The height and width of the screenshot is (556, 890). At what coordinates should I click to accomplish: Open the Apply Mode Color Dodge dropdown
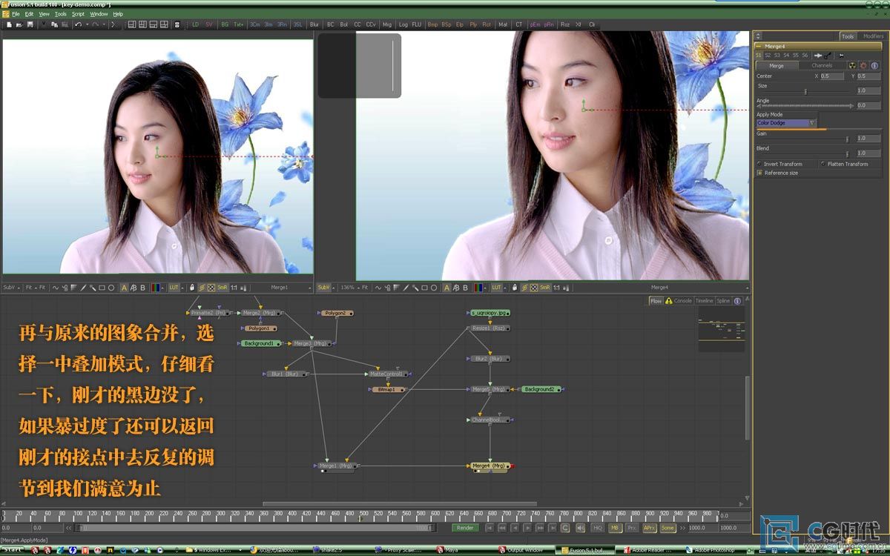[x=786, y=123]
